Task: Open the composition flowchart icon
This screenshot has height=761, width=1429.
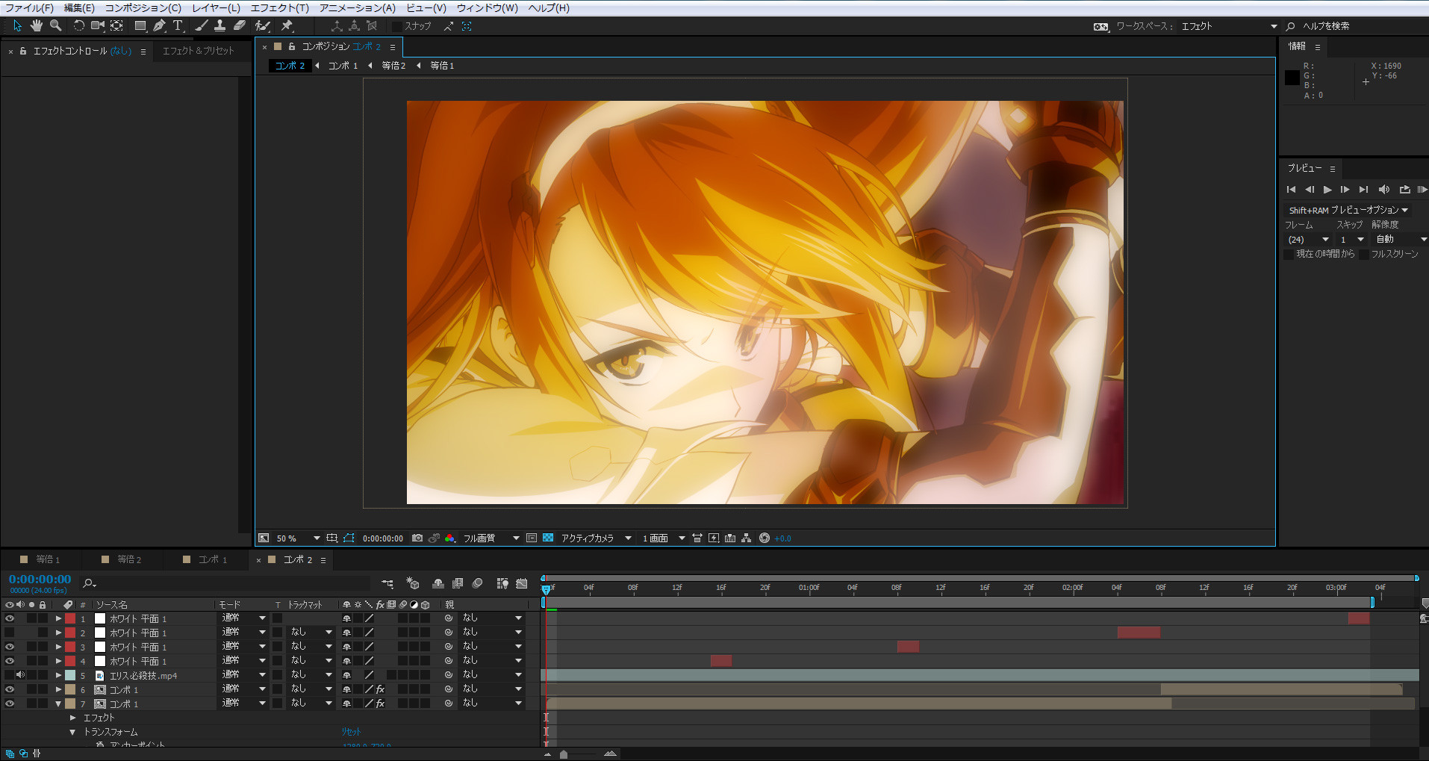Action: click(746, 538)
